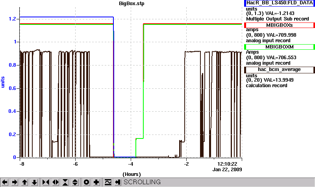
Task: Click the Multiple Output Sub record text
Action: coord(278,19)
